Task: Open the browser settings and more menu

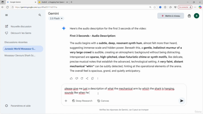Action: [195, 7]
